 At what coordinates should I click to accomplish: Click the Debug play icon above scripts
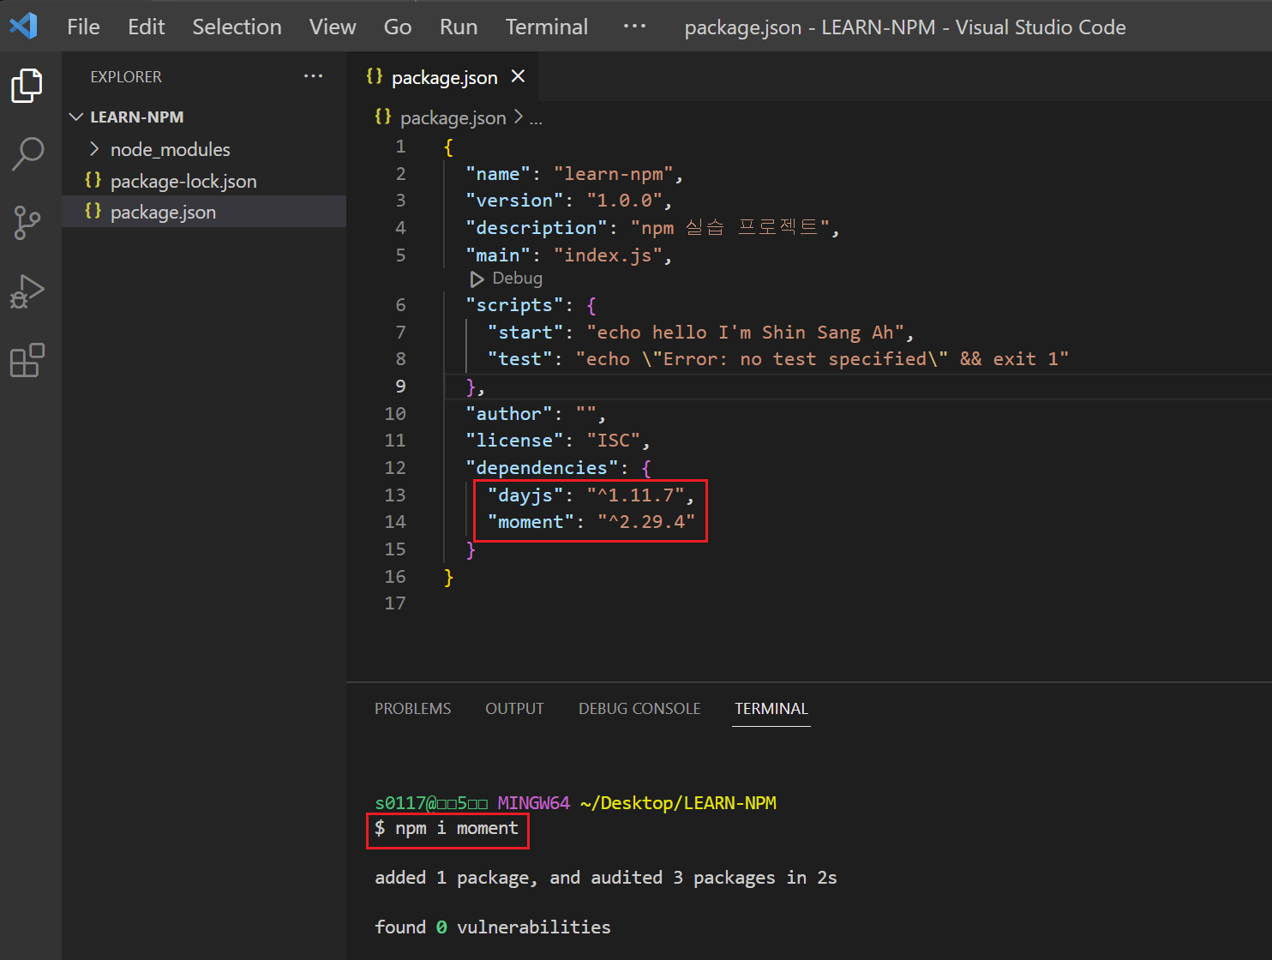(x=477, y=279)
